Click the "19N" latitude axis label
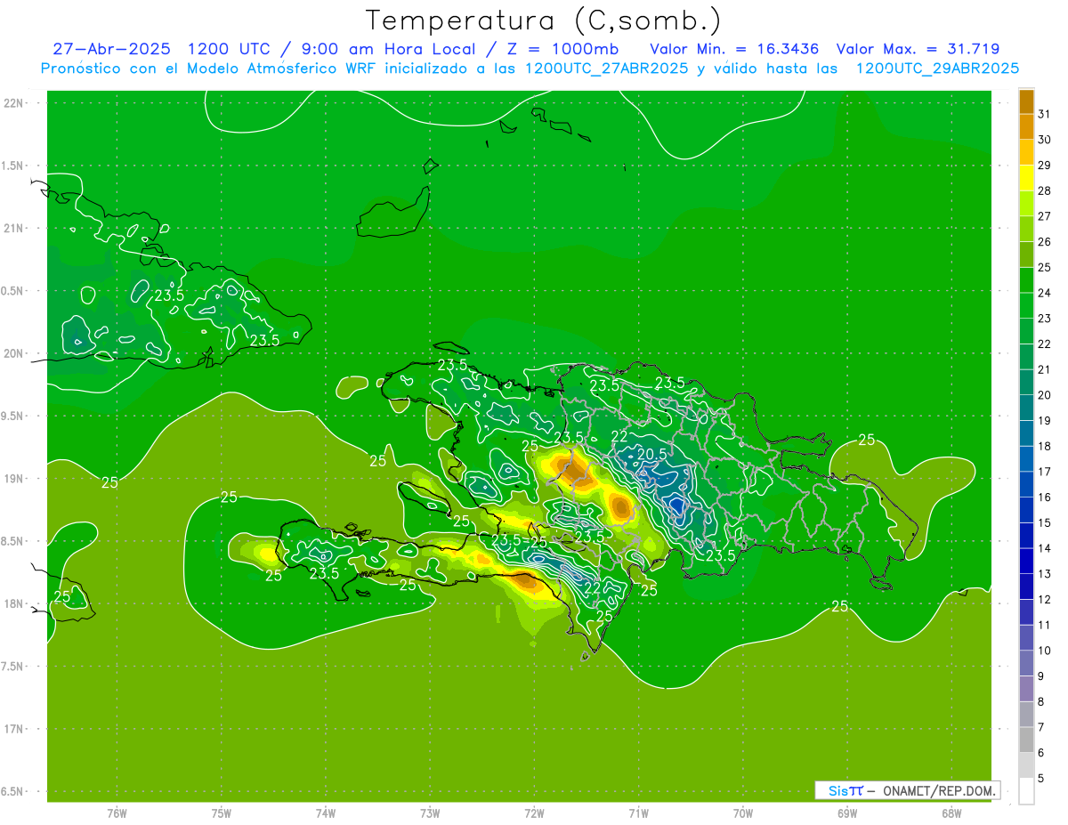This screenshot has height=825, width=1068. (14, 478)
